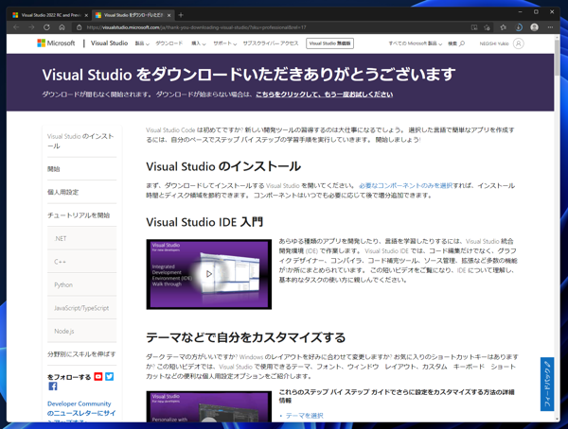Expand the 購入 dropdown menu

point(197,43)
